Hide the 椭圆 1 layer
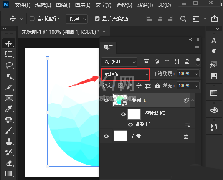This screenshot has width=223, height=180. [x=106, y=100]
